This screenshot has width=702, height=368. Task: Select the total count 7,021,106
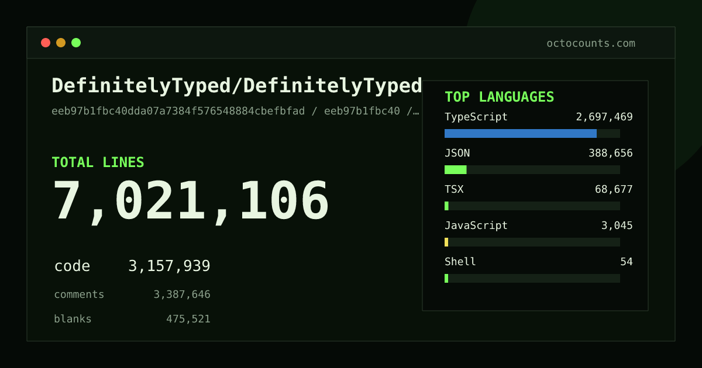coord(191,202)
